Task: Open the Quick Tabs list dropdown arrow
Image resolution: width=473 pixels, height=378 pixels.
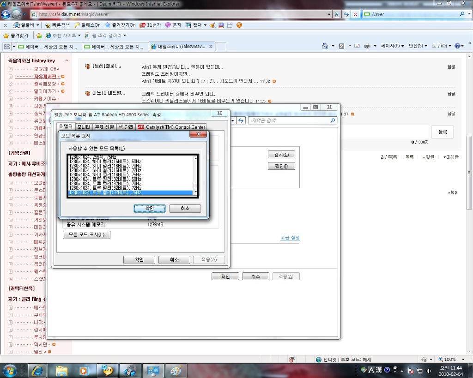Action: tap(14, 47)
